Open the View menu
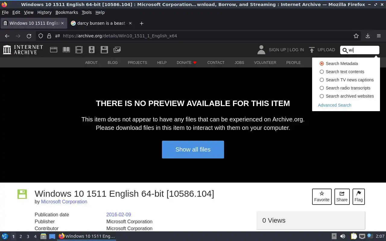The width and height of the screenshot is (386, 241). click(x=29, y=12)
